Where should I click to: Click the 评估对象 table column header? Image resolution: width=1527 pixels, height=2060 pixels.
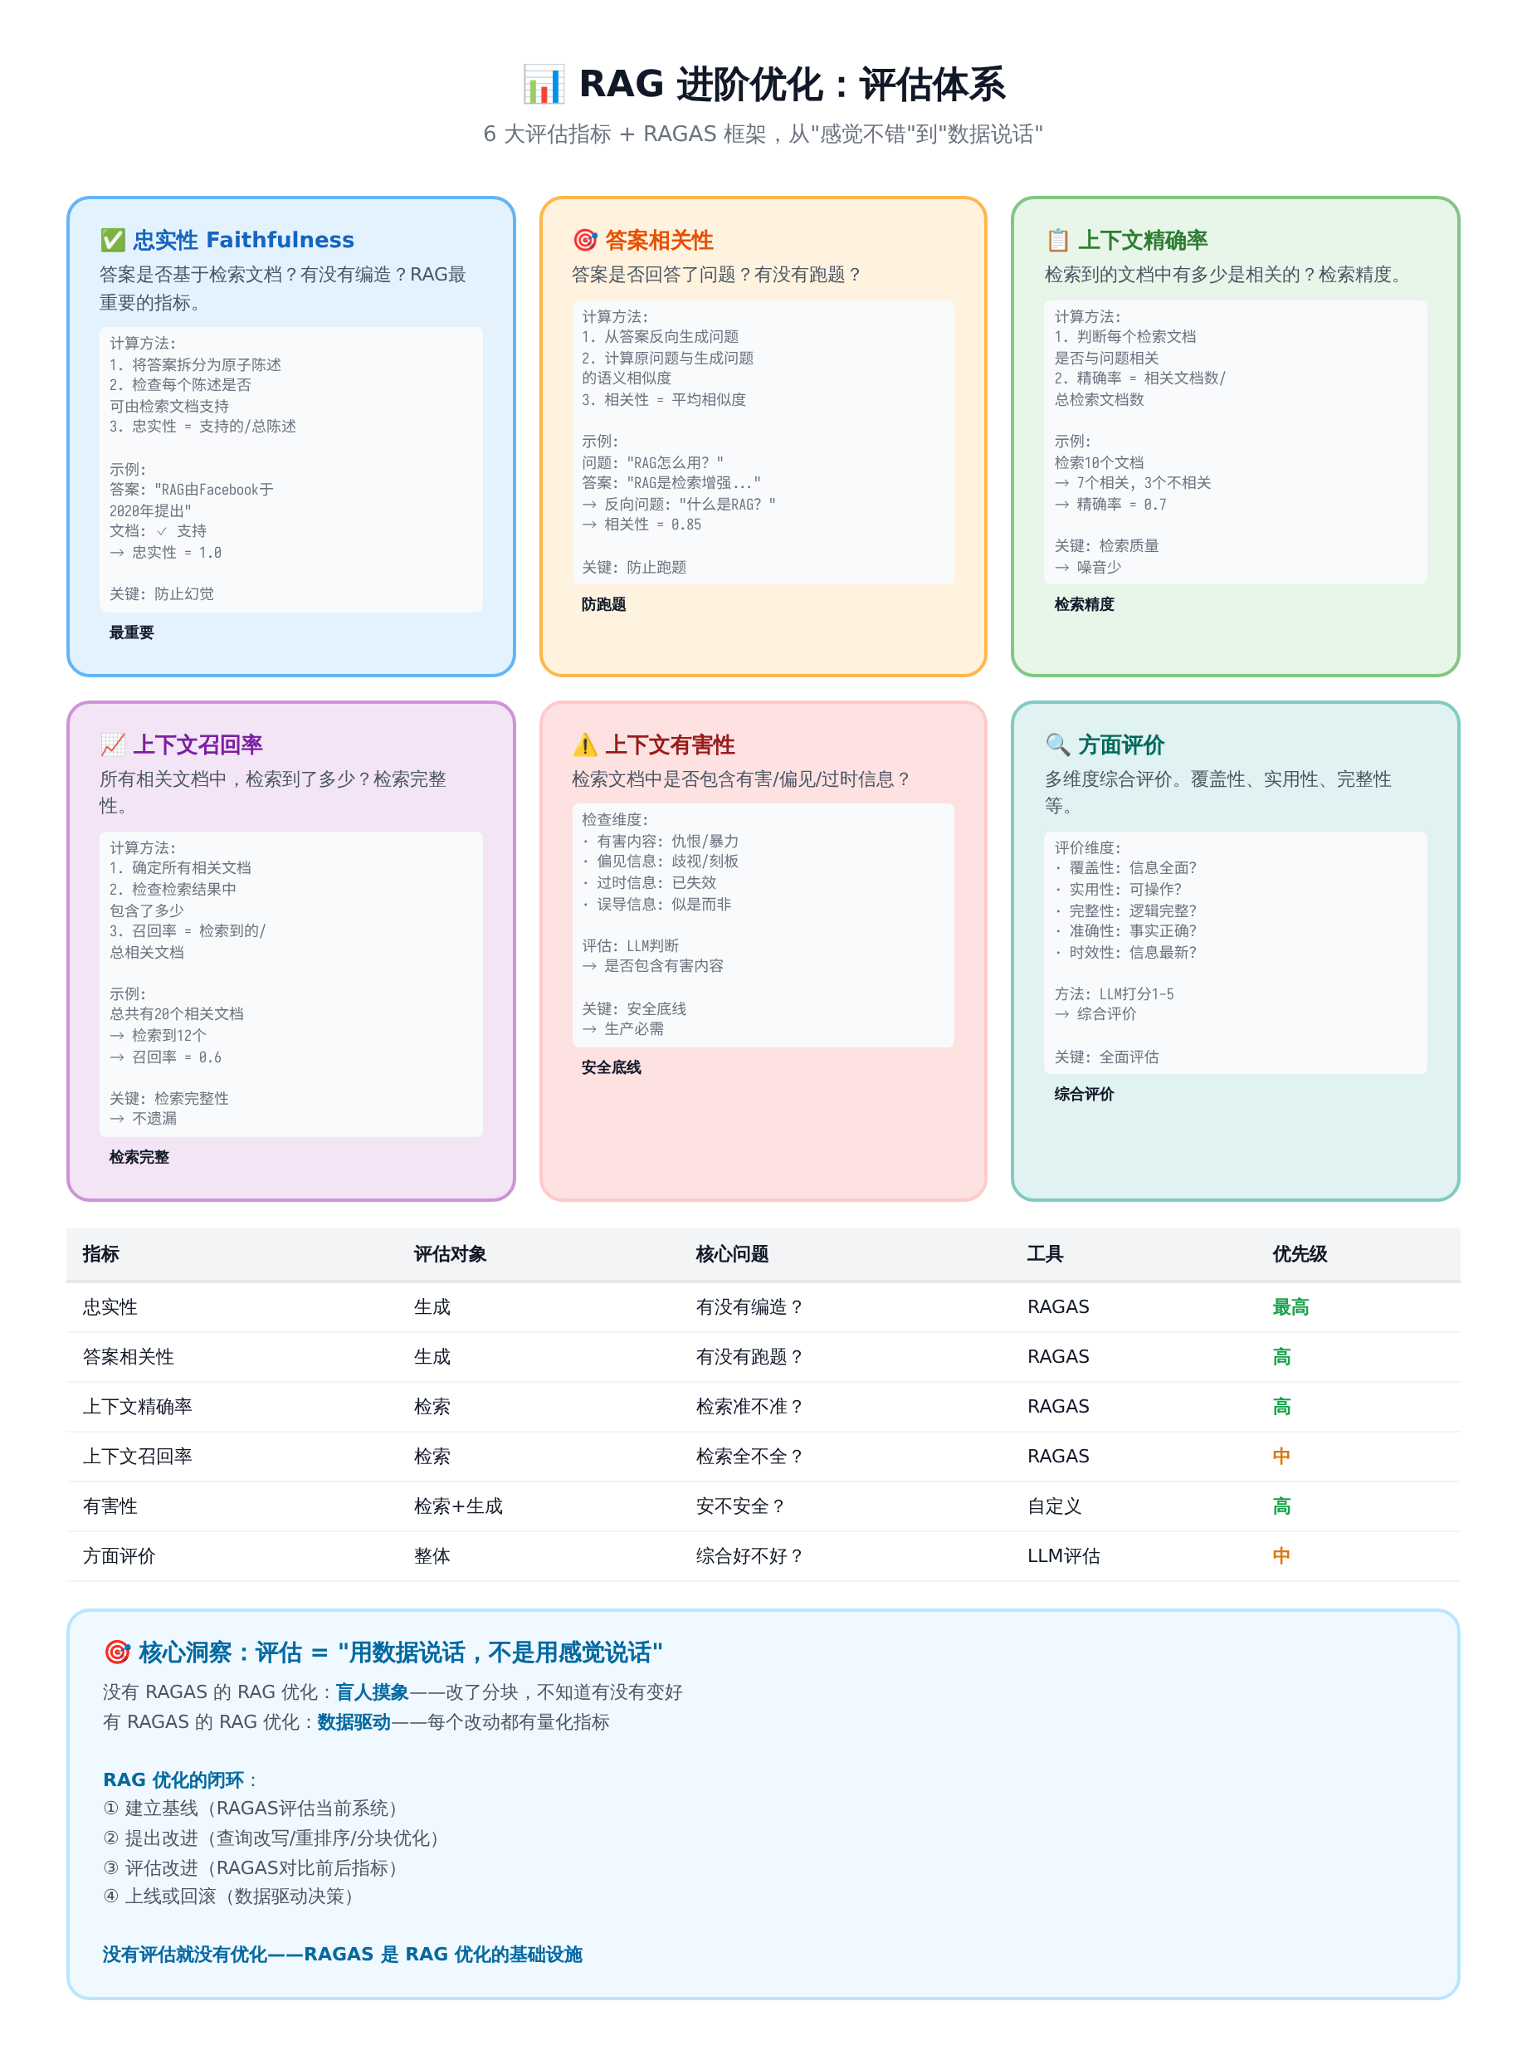pos(450,1254)
